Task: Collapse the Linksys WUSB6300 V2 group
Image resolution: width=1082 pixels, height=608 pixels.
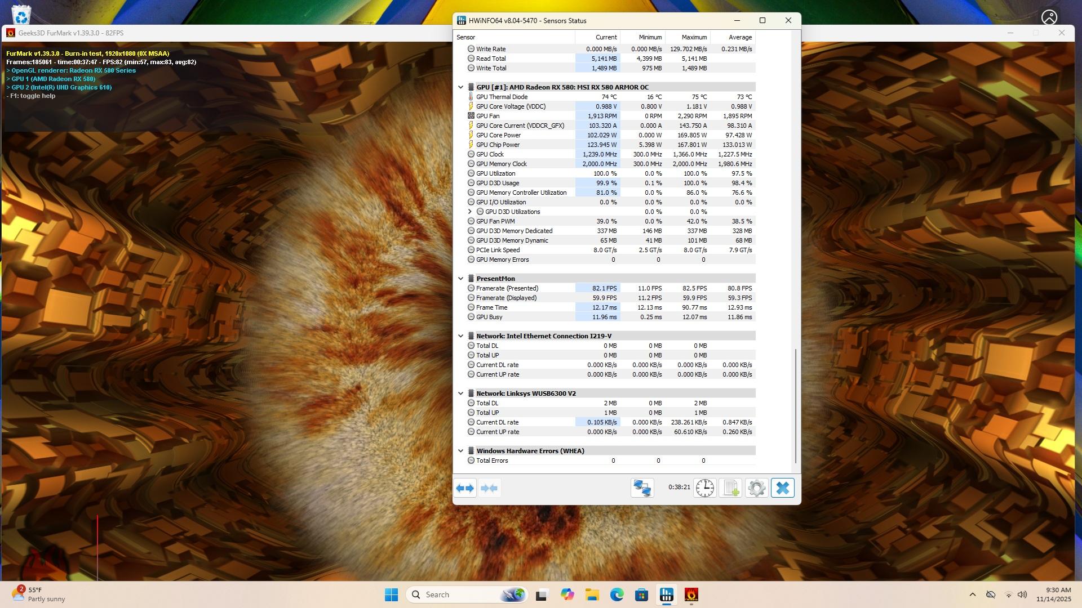Action: 460,394
